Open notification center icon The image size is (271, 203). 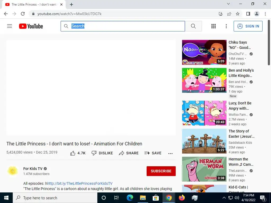(x=263, y=198)
